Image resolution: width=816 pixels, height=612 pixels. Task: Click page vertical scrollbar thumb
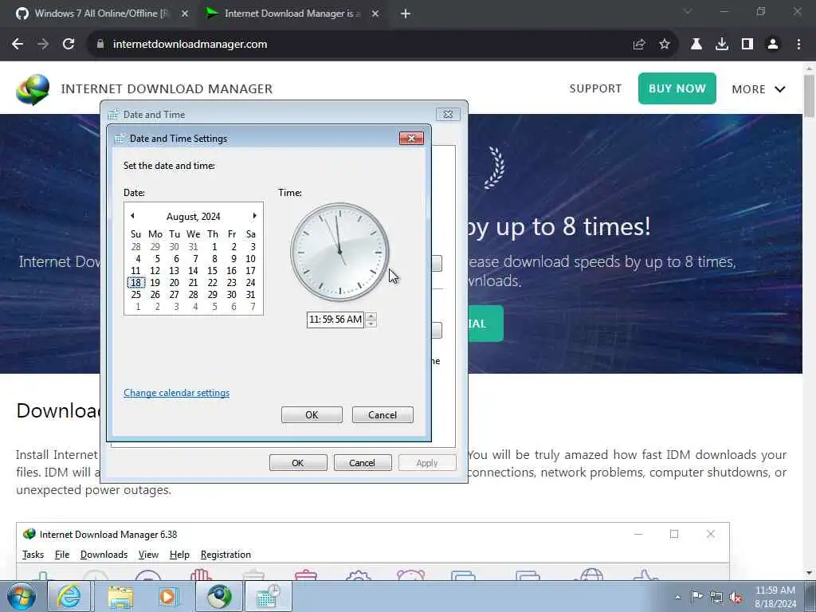pyautogui.click(x=809, y=96)
